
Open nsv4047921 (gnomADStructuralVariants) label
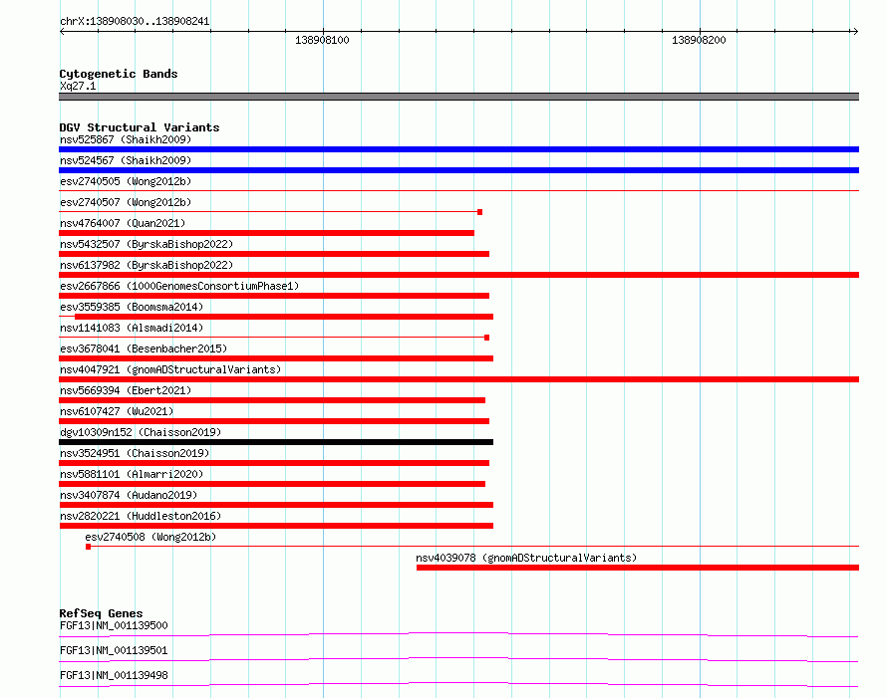[x=170, y=369]
